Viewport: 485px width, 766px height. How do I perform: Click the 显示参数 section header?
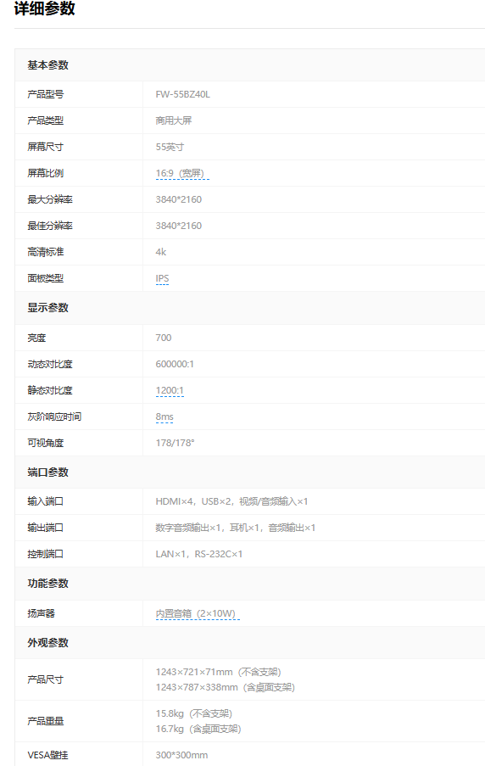coord(47,308)
